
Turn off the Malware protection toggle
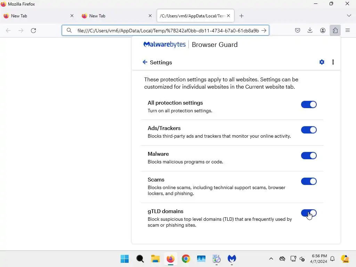pos(309,155)
